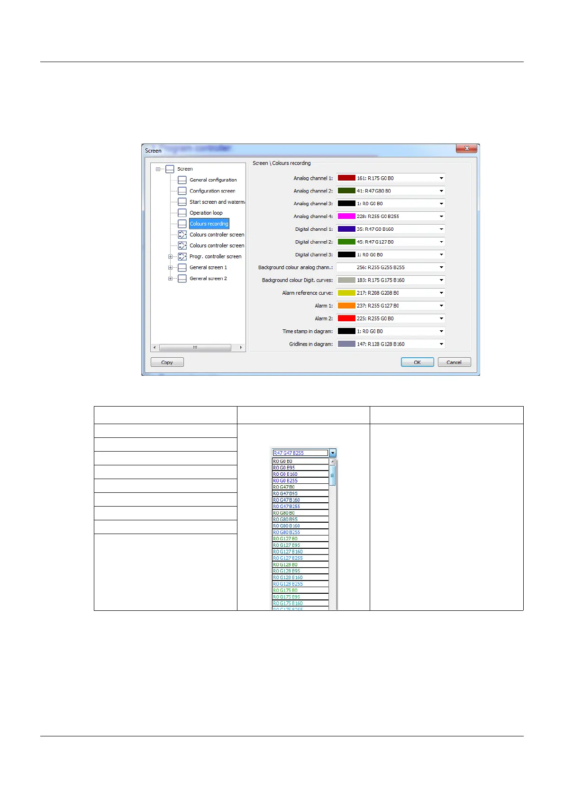This screenshot has width=564, height=798.
Task: Click the tree horizontal scrollbar right arrow
Action: click(241, 348)
